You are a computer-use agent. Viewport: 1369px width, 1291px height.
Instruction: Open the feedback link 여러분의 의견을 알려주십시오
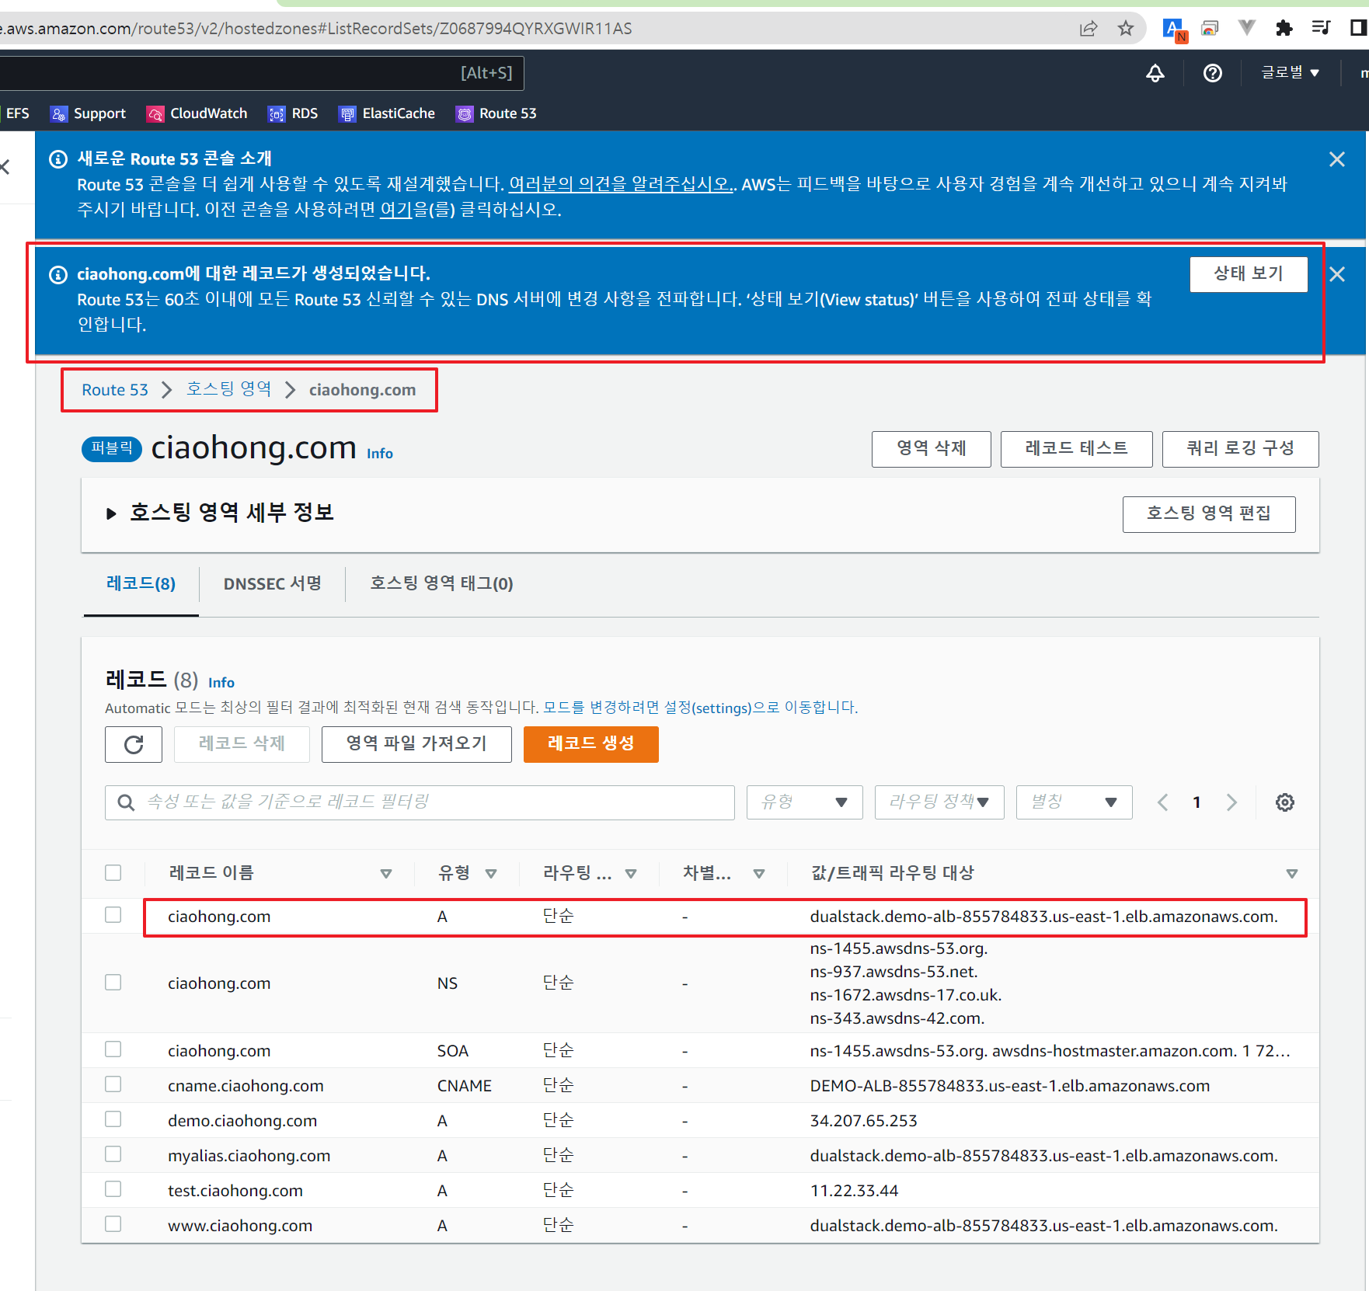(x=621, y=185)
